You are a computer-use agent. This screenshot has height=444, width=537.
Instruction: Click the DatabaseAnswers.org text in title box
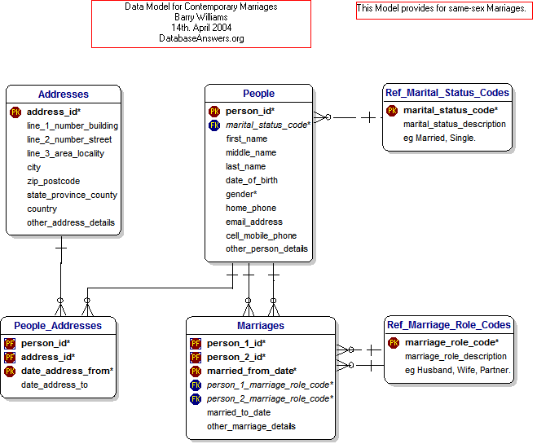click(x=201, y=38)
